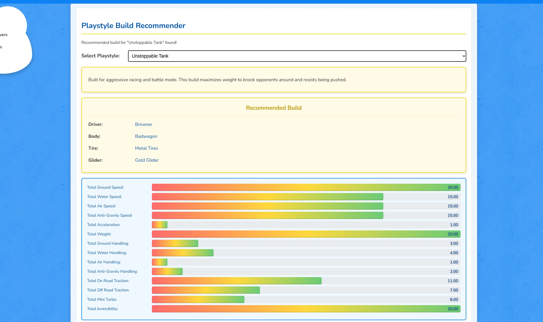
Task: Click the Total Off Road Traction value 7.00
Action: click(454, 290)
